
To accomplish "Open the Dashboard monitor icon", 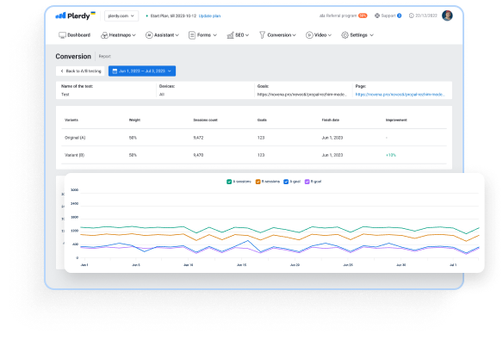I will 62,35.
